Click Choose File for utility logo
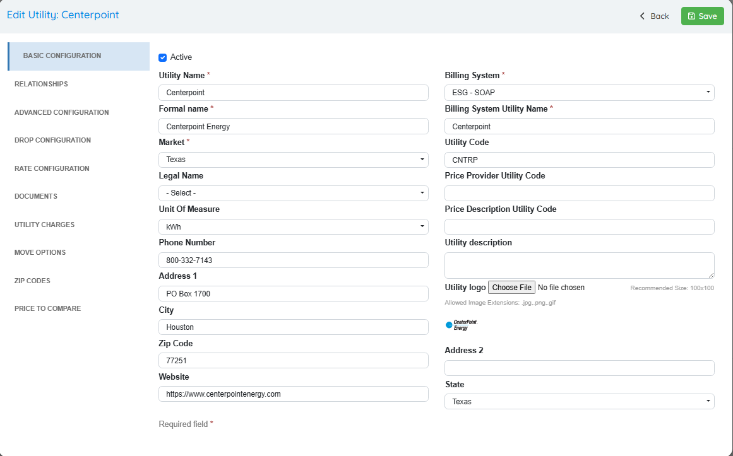The height and width of the screenshot is (456, 733). 511,288
